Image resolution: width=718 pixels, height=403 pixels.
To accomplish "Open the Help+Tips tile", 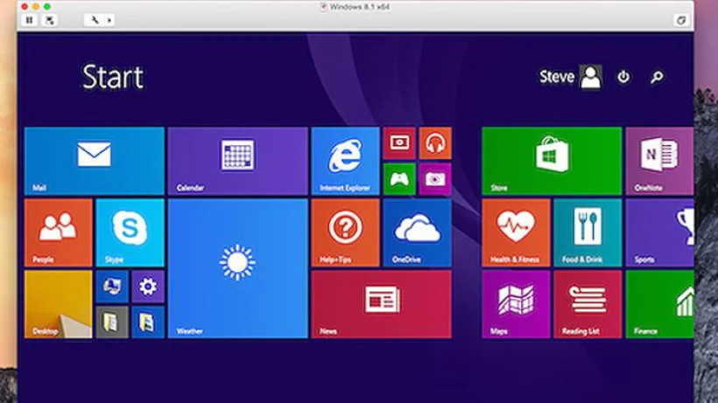I will (345, 233).
